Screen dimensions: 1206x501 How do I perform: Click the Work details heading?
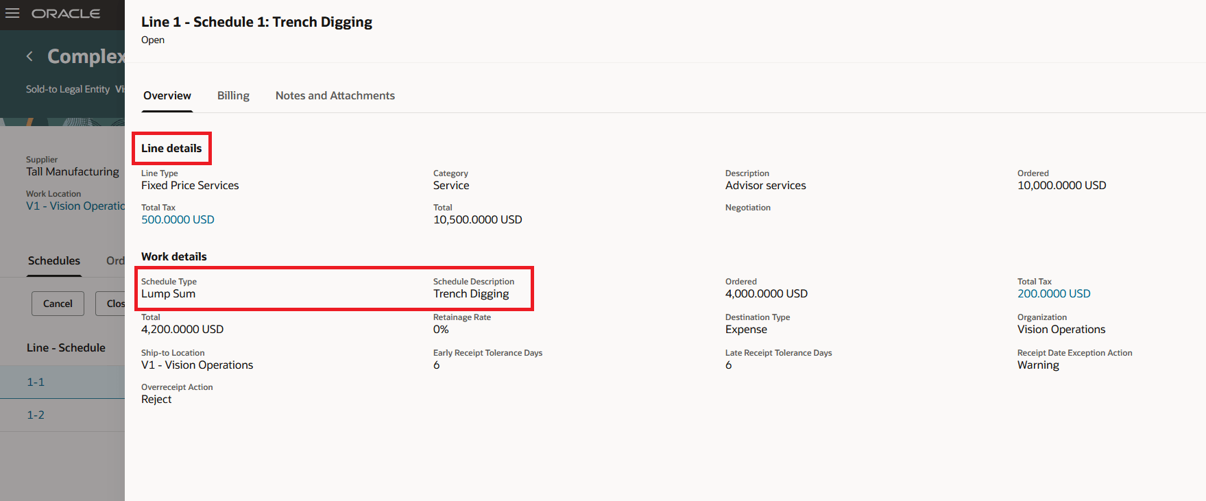(174, 256)
